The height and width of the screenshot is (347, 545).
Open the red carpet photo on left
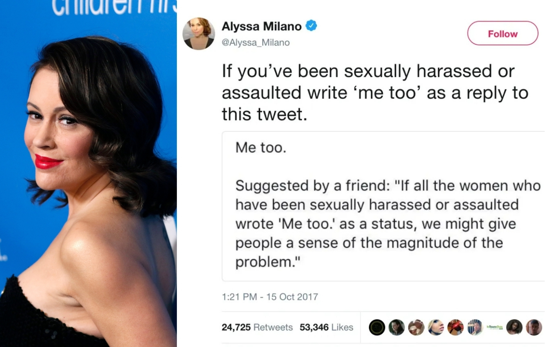[x=88, y=173]
